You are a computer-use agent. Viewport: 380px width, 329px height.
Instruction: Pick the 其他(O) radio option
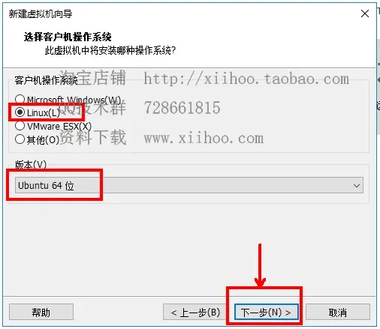(20, 139)
